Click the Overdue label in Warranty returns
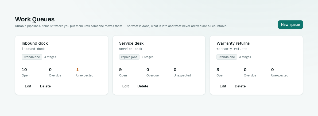 click(x=250, y=75)
